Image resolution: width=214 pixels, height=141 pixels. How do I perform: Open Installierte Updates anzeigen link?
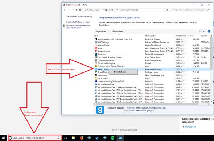click(78, 22)
